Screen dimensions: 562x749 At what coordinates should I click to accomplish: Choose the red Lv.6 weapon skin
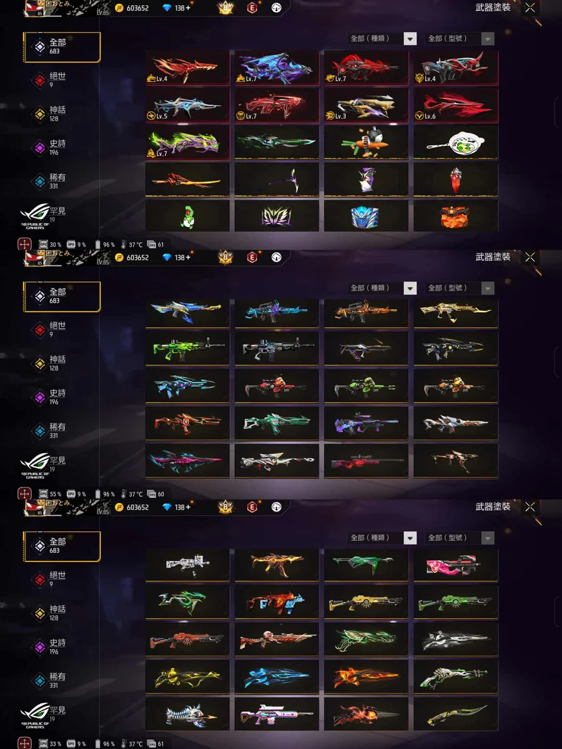pos(456,105)
